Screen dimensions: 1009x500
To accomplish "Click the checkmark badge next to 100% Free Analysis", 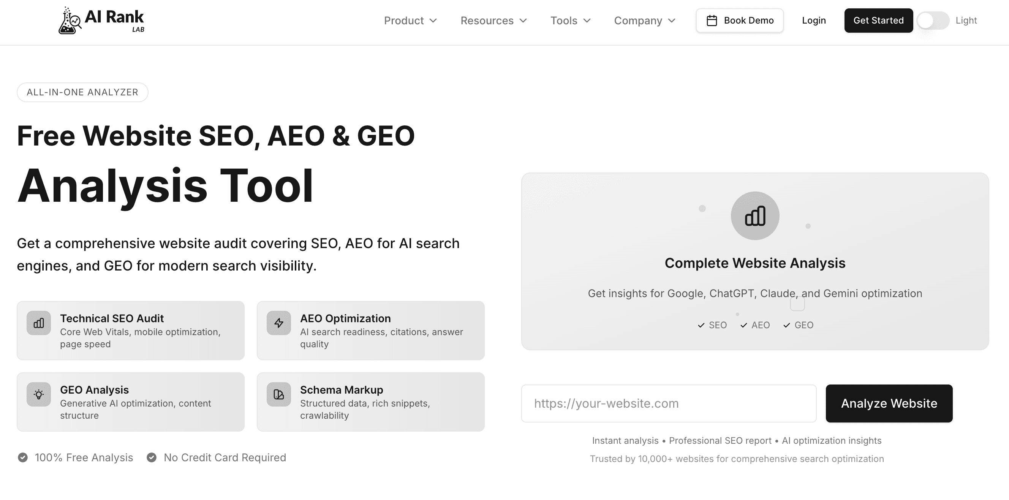I will (23, 458).
